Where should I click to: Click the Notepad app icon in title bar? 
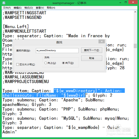[x=4, y=3]
